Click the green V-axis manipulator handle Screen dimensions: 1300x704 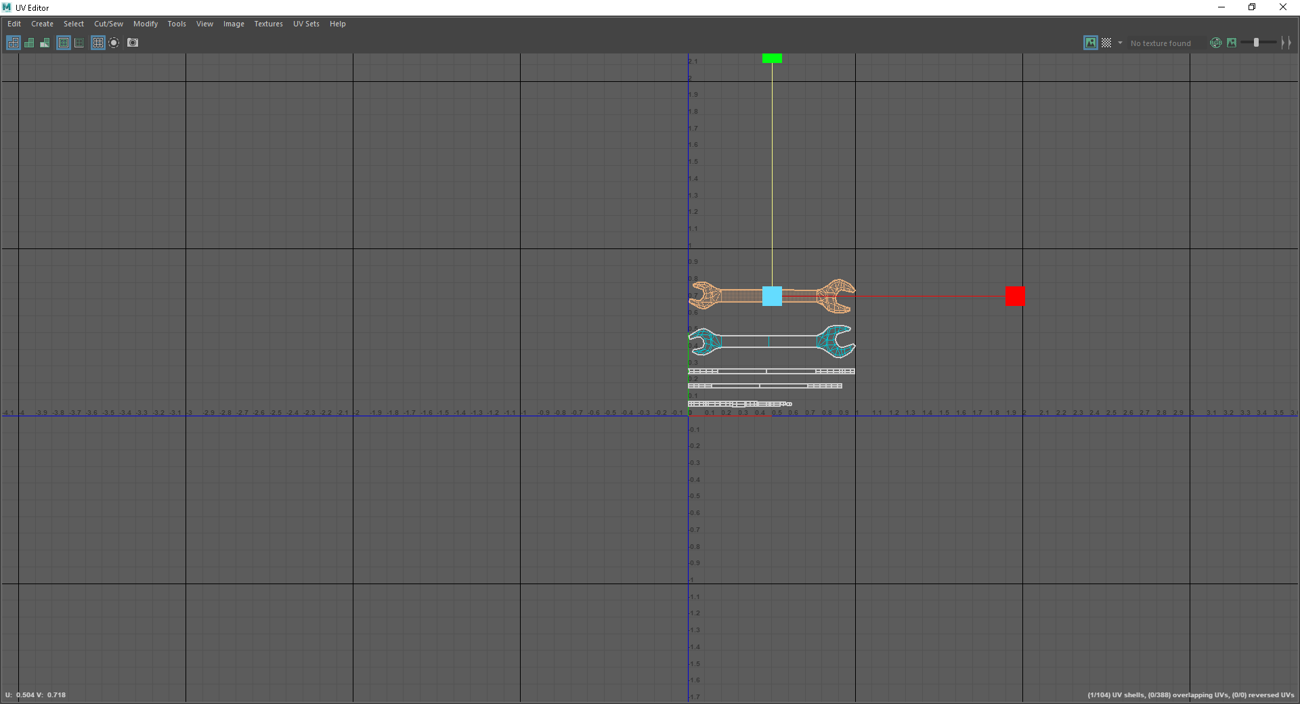click(772, 58)
